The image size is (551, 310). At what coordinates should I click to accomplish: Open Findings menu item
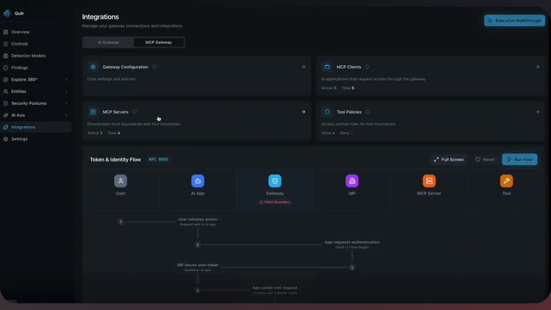click(19, 68)
